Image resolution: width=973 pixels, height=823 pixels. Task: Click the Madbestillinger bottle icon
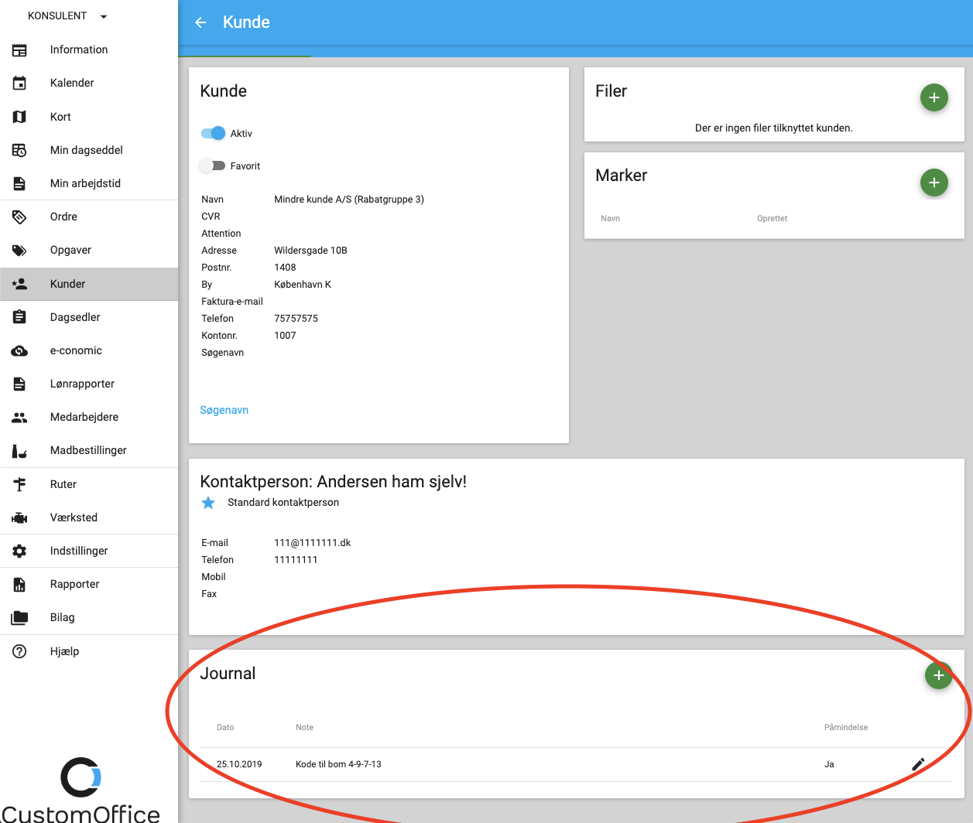click(x=19, y=451)
